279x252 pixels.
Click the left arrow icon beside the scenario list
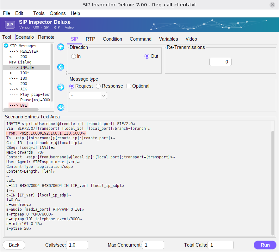[x=61, y=67]
